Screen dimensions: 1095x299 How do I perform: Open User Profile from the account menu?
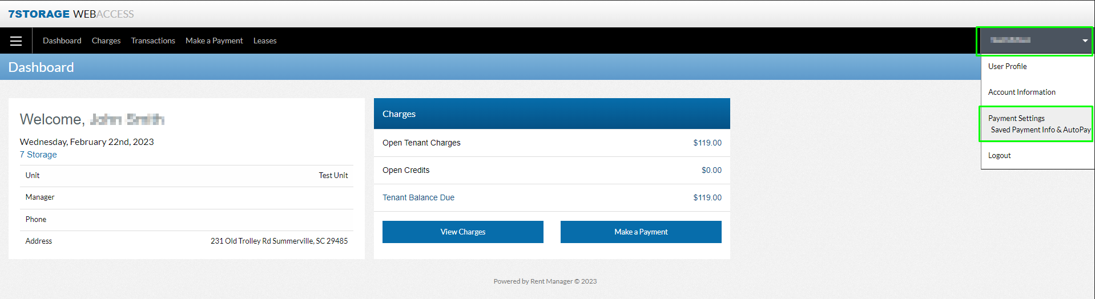tap(1007, 66)
